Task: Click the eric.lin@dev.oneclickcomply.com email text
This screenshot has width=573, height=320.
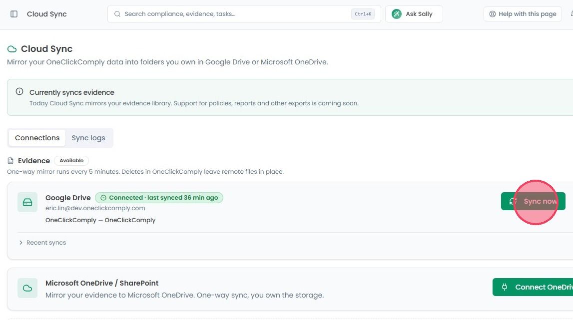Action: click(x=95, y=208)
